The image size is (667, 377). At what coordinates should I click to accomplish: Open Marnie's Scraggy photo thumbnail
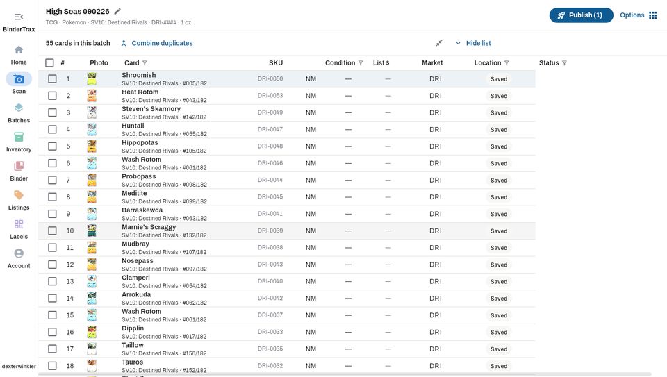point(92,231)
